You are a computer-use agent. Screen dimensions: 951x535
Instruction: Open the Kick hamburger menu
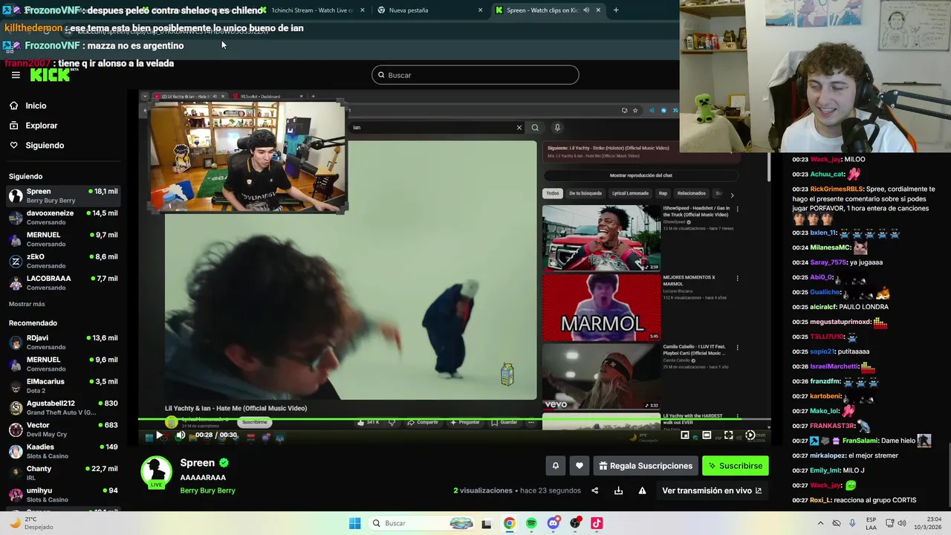tap(16, 75)
